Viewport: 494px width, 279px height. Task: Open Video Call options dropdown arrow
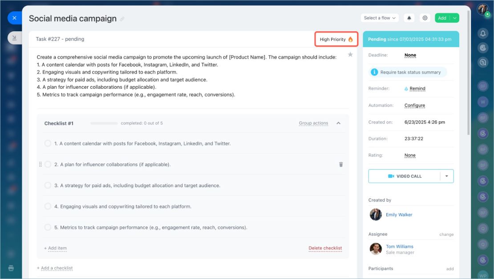tap(447, 176)
